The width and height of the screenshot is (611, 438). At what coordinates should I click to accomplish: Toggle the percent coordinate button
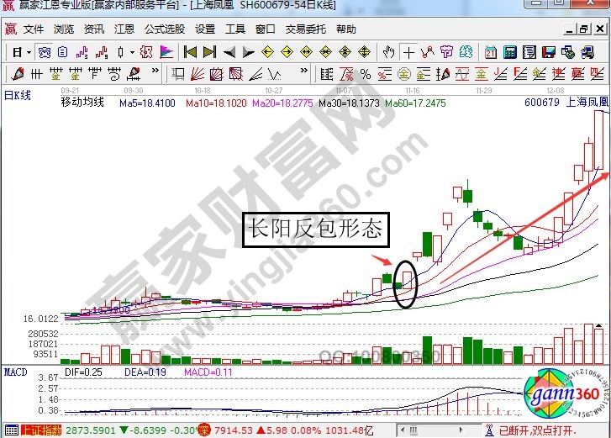(x=366, y=74)
